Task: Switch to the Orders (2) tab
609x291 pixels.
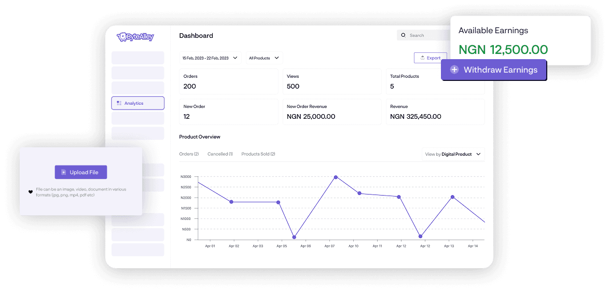Action: coord(189,154)
